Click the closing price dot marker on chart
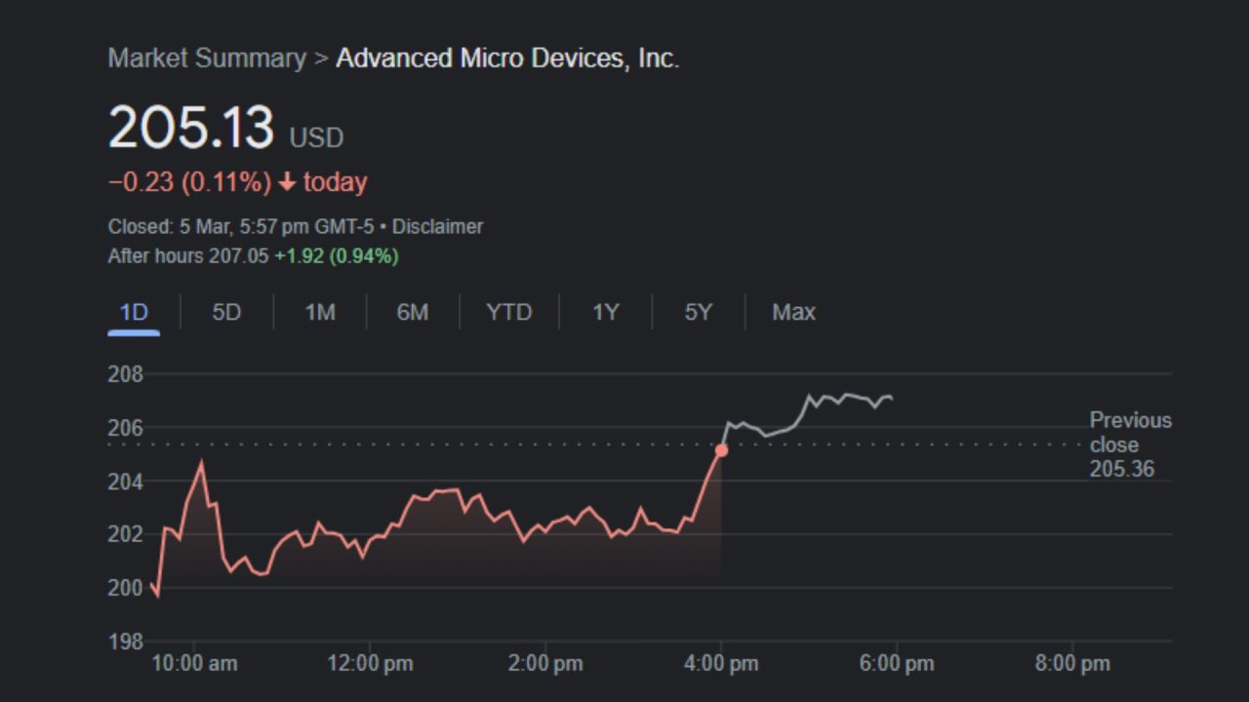1249x702 pixels. click(x=721, y=450)
